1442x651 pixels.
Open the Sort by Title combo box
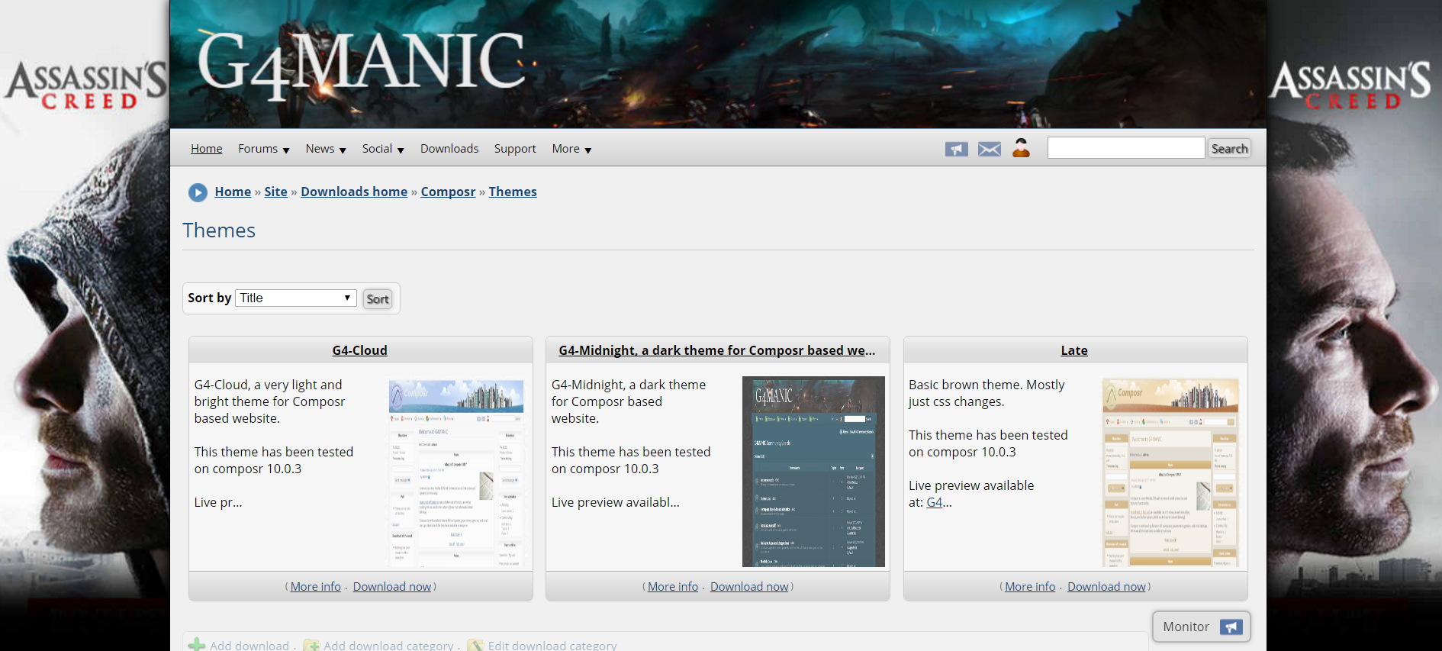point(296,298)
